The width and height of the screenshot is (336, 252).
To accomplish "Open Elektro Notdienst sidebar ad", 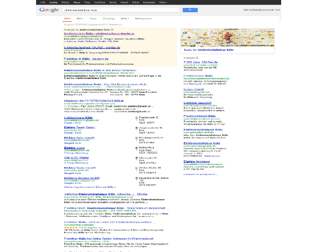I will (x=197, y=162).
